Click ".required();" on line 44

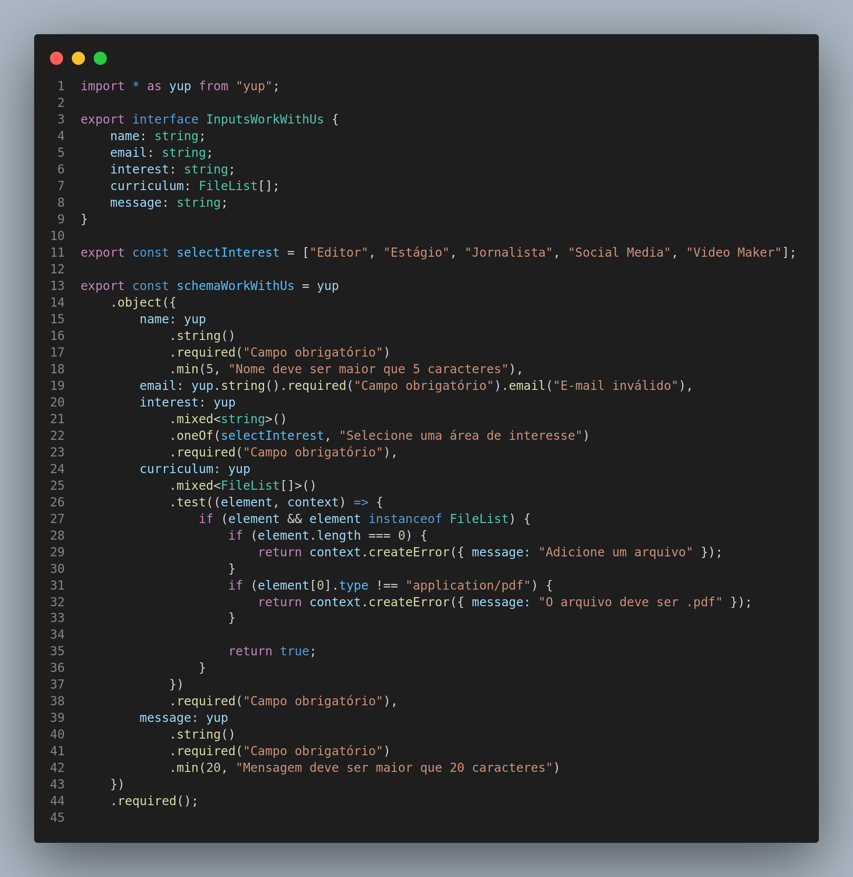coord(155,800)
